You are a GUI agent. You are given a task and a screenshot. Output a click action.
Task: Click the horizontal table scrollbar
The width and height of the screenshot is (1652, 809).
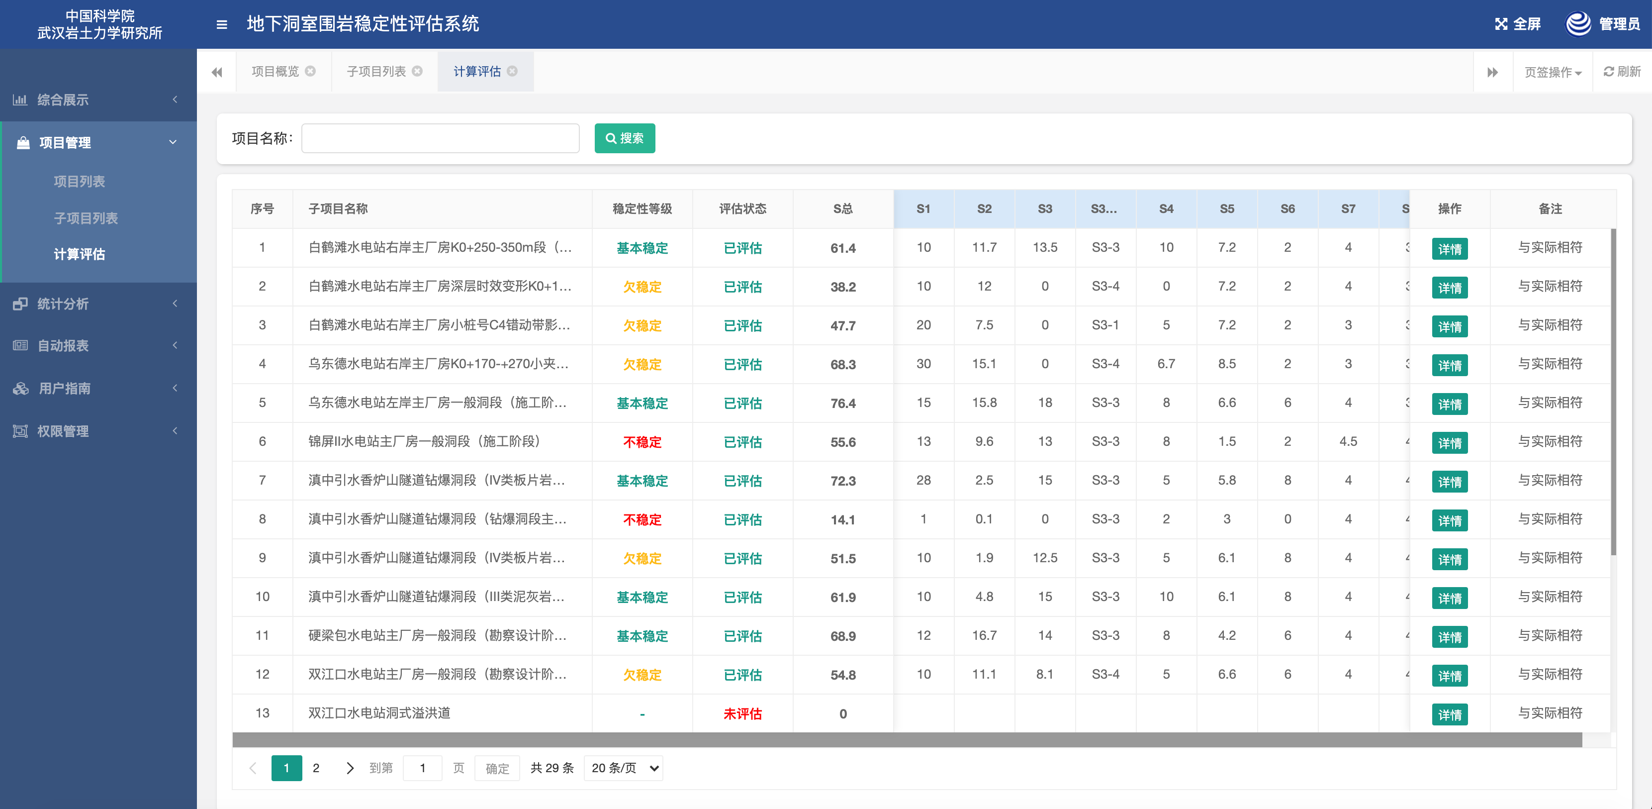tap(907, 740)
